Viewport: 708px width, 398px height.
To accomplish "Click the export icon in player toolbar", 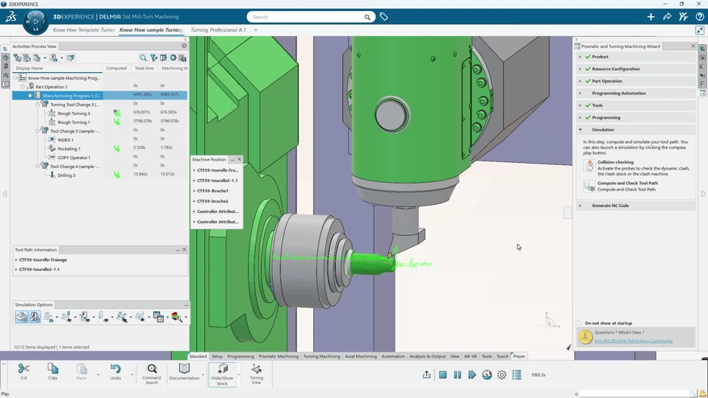I will [427, 375].
